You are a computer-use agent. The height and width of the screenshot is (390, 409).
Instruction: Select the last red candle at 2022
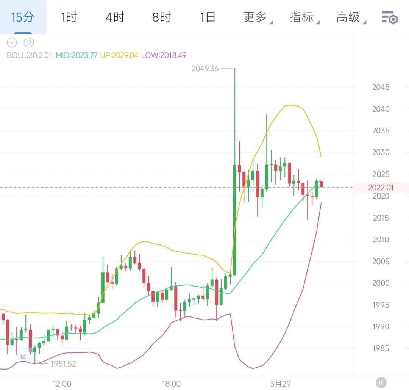(321, 184)
